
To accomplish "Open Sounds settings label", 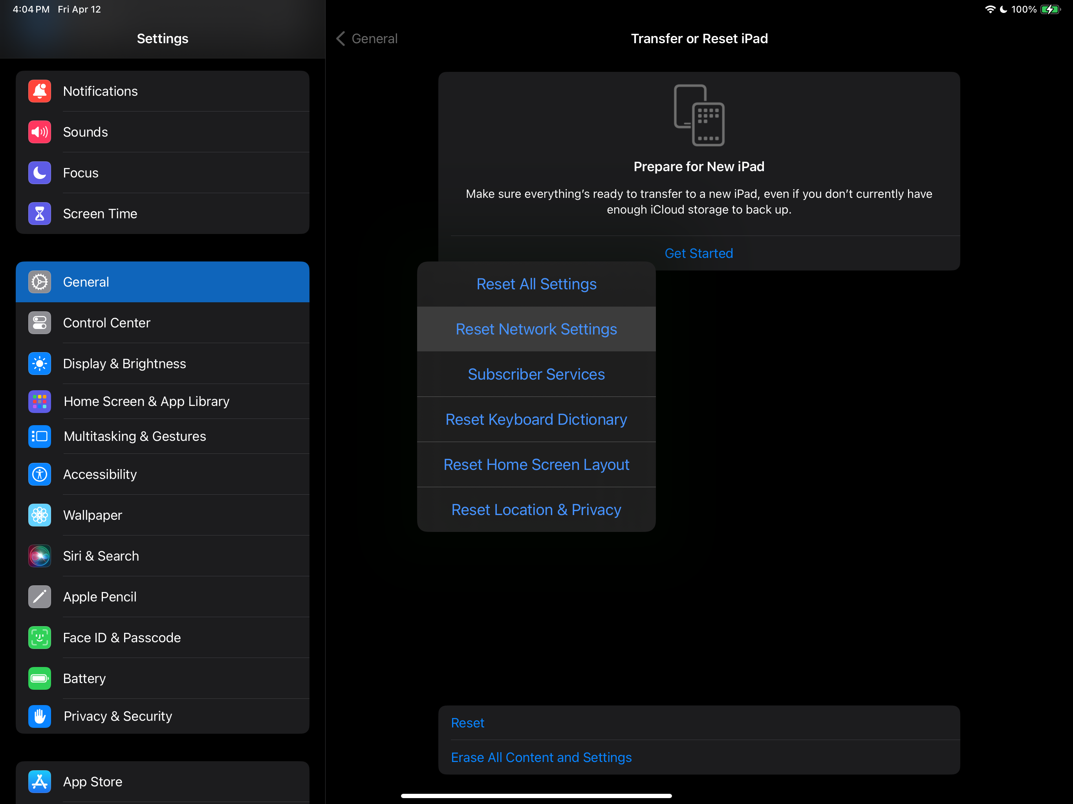I will tap(85, 132).
